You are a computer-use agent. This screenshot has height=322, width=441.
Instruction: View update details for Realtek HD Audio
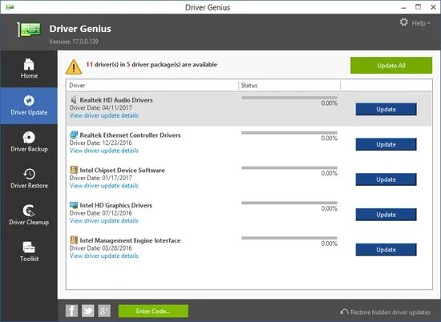click(104, 115)
